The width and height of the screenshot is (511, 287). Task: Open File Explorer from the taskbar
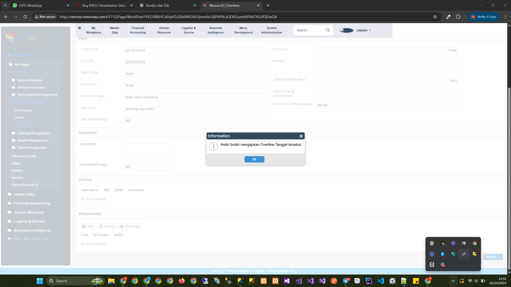click(x=111, y=281)
